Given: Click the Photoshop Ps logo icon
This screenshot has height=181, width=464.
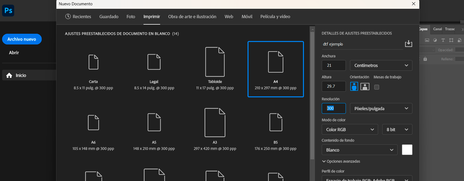Looking at the screenshot, I should [x=8, y=11].
